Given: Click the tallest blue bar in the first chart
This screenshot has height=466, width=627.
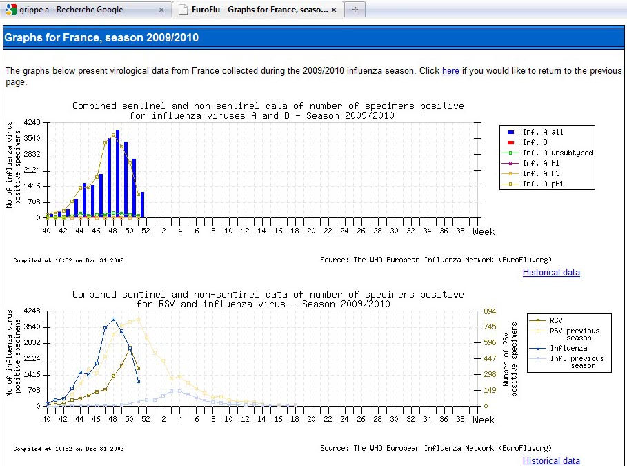Looking at the screenshot, I should (x=117, y=173).
